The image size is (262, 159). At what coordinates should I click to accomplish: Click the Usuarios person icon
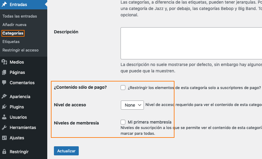coord(4,117)
